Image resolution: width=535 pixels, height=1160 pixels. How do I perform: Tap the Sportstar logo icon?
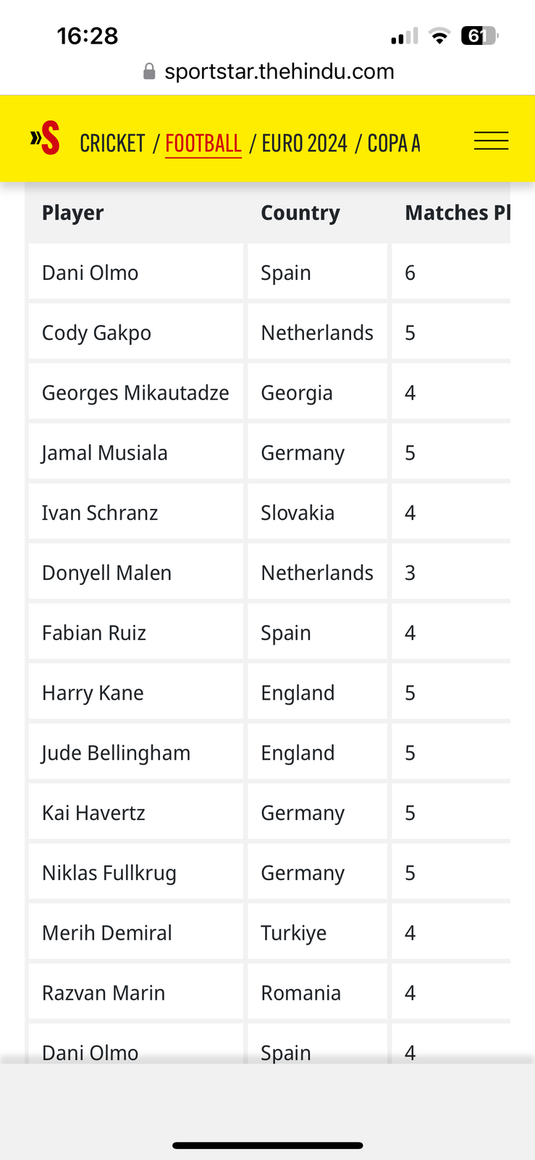(x=45, y=138)
